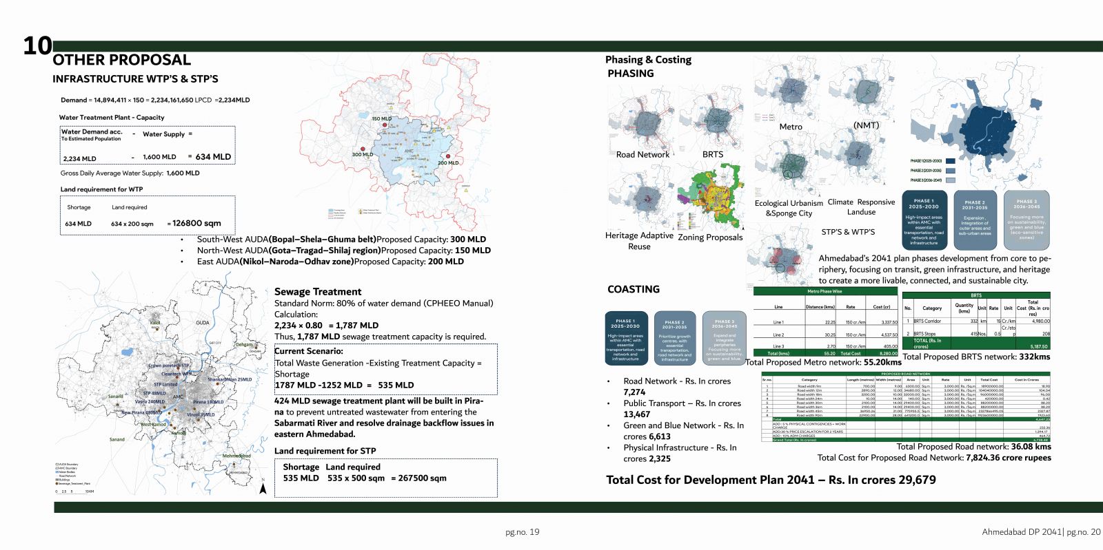Click the "Ahmedabad DP 2041| pg.no. 20" footer

click(x=1041, y=532)
